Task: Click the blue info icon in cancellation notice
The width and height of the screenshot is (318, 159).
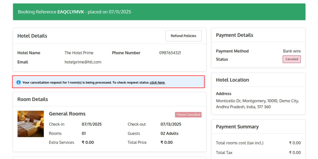Action: (18, 82)
